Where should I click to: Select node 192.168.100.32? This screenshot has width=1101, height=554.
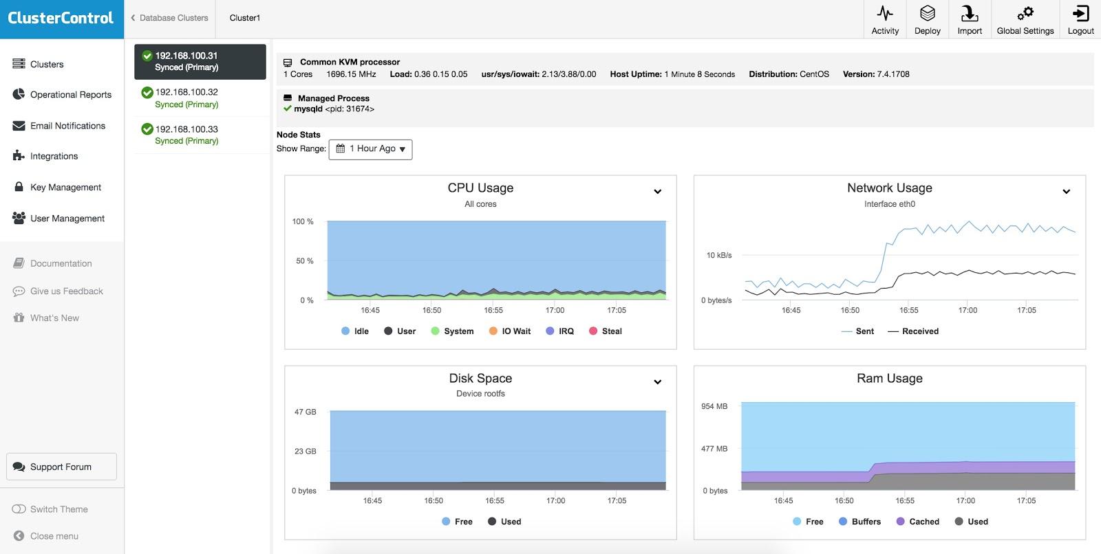click(200, 98)
